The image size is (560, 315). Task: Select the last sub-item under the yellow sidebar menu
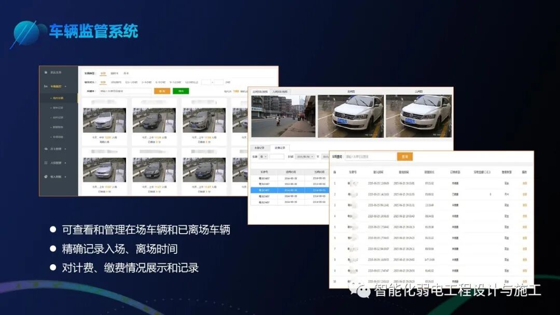[58, 137]
